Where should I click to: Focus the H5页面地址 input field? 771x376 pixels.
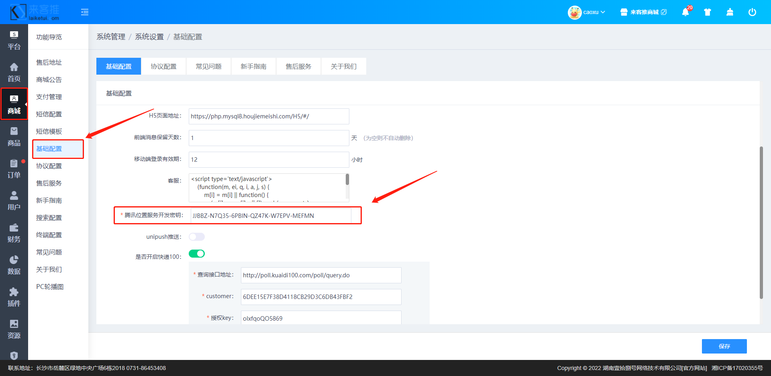tap(269, 116)
